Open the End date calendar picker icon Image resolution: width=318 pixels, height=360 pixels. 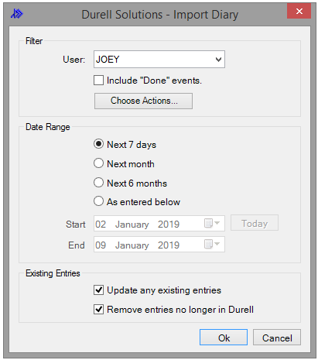pyautogui.click(x=212, y=244)
